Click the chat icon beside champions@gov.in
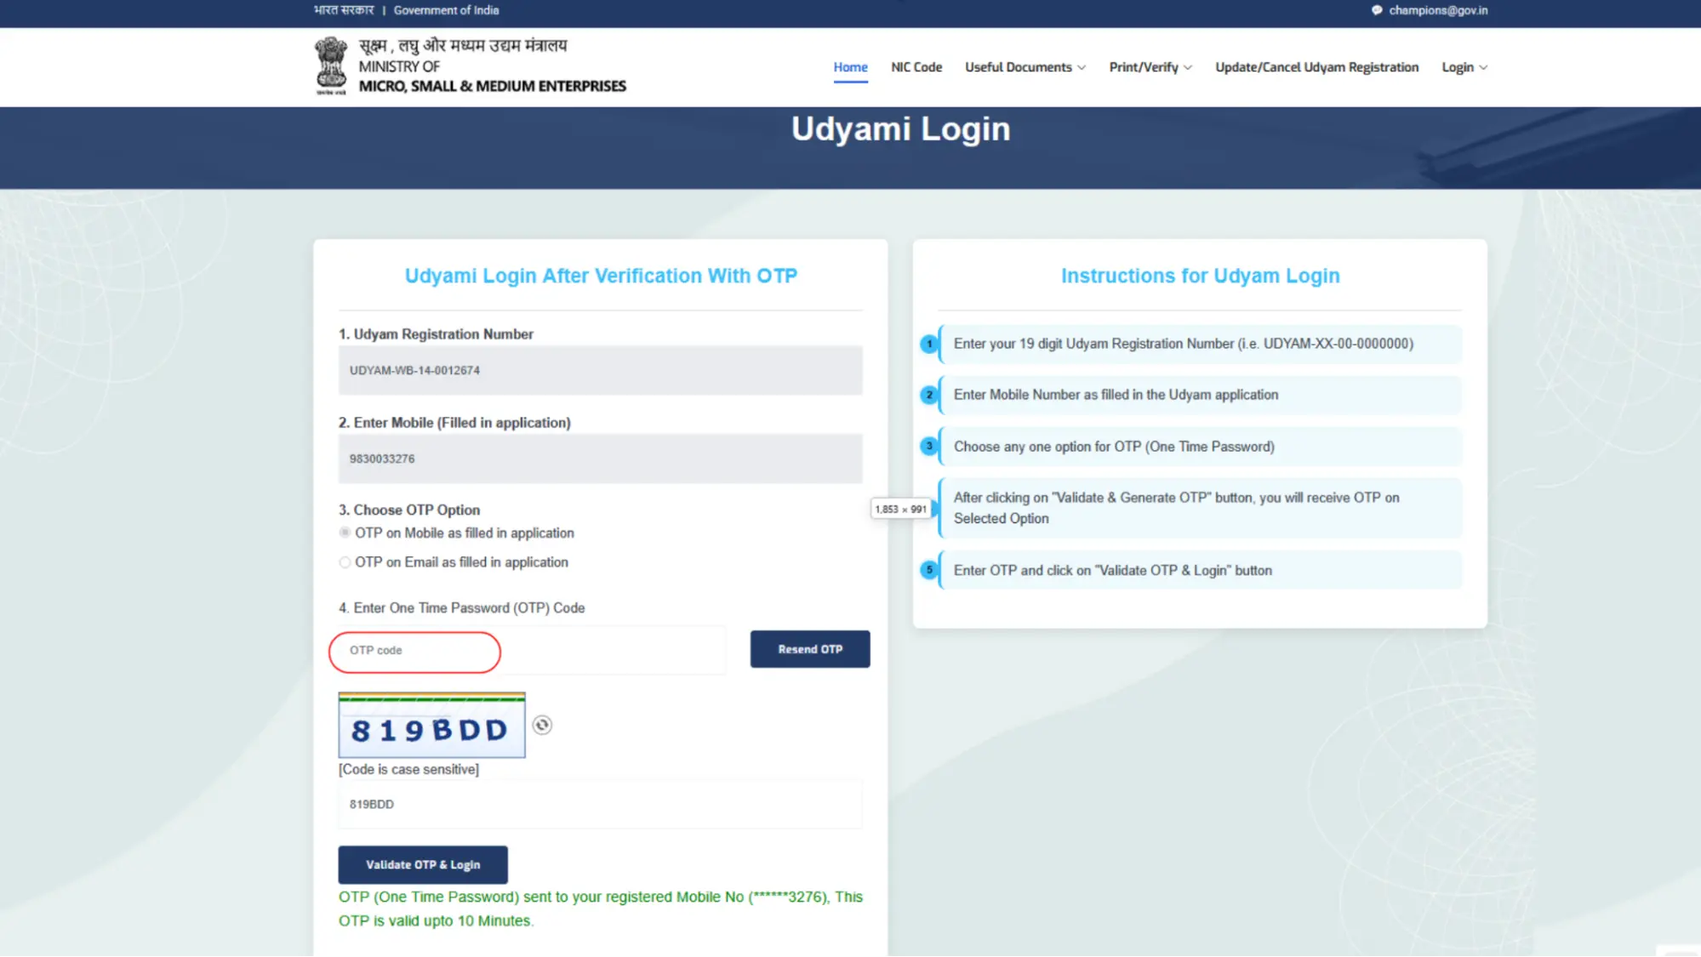This screenshot has height=957, width=1701. pos(1377,10)
